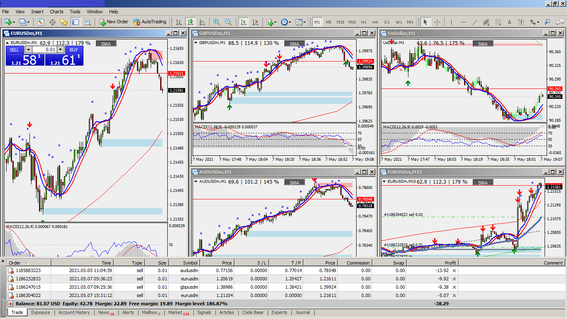Switch chart type to bar chart
Screen dimensions: 567x319
coord(179,22)
